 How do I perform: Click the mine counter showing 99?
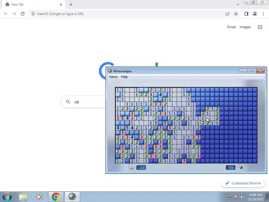click(x=231, y=168)
